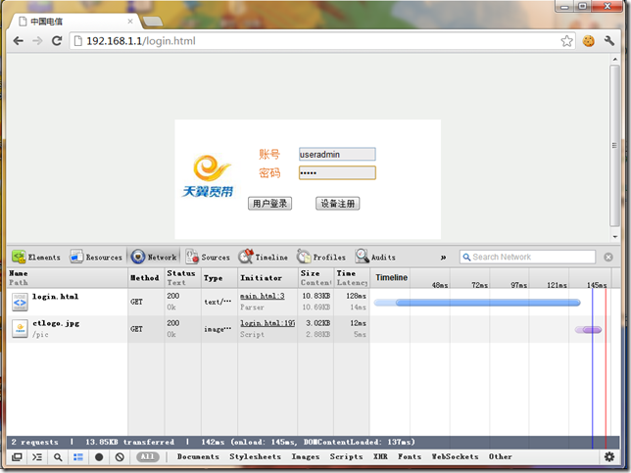The image size is (631, 473).
Task: Toggle network recording button
Action: (99, 457)
